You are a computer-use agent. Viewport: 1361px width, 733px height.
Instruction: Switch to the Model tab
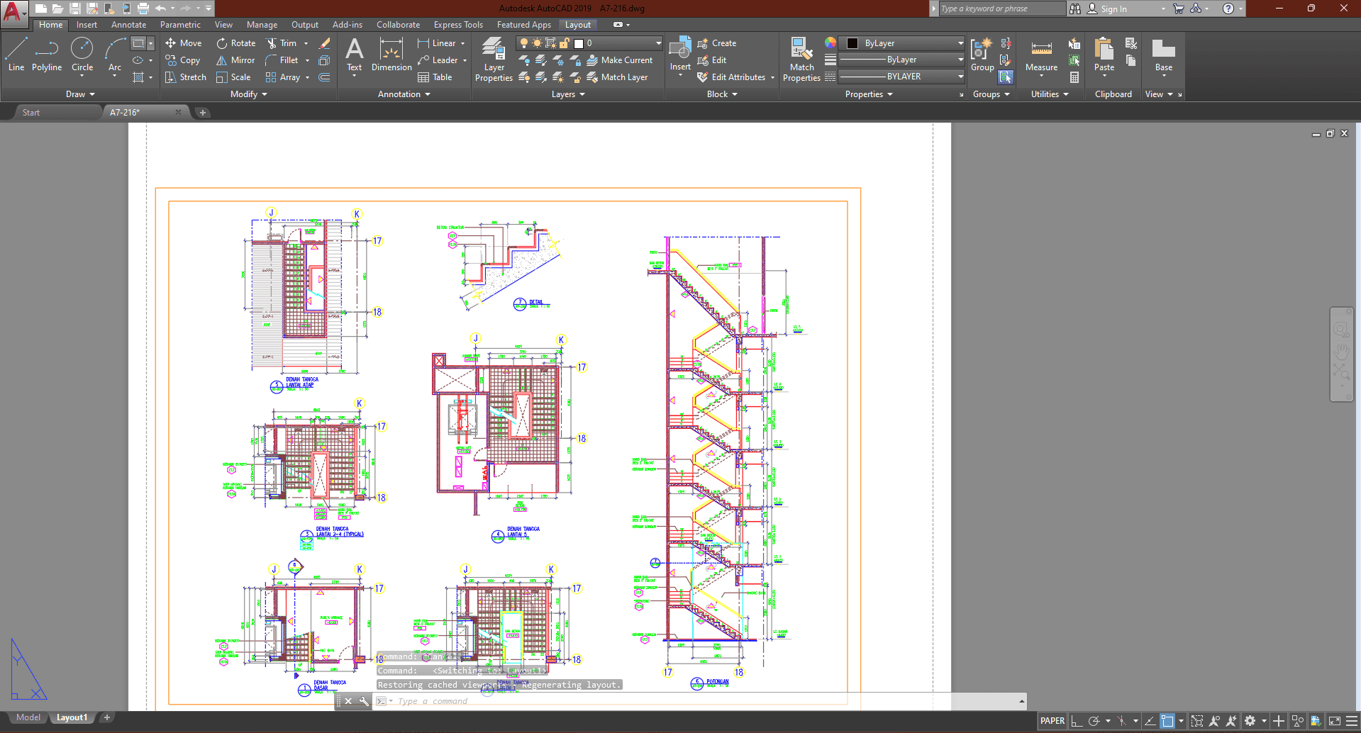(28, 717)
